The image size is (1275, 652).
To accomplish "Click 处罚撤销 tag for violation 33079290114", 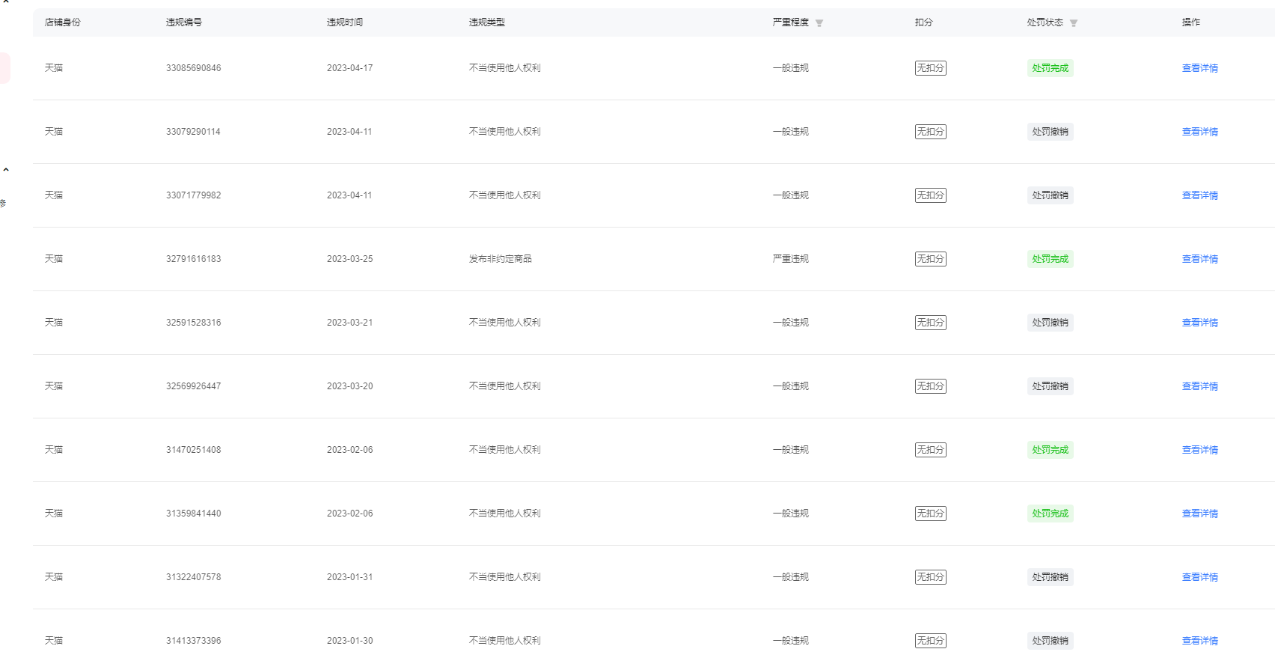I will (x=1050, y=132).
